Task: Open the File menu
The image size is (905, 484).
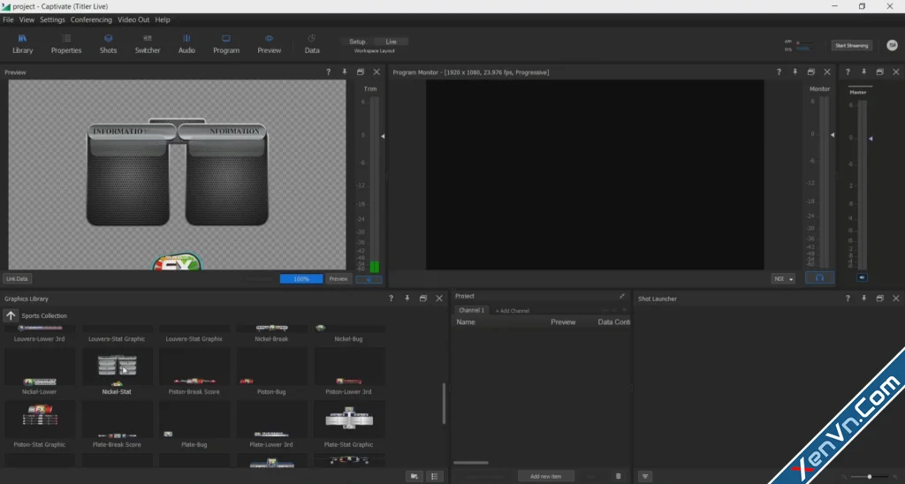Action: 8,19
